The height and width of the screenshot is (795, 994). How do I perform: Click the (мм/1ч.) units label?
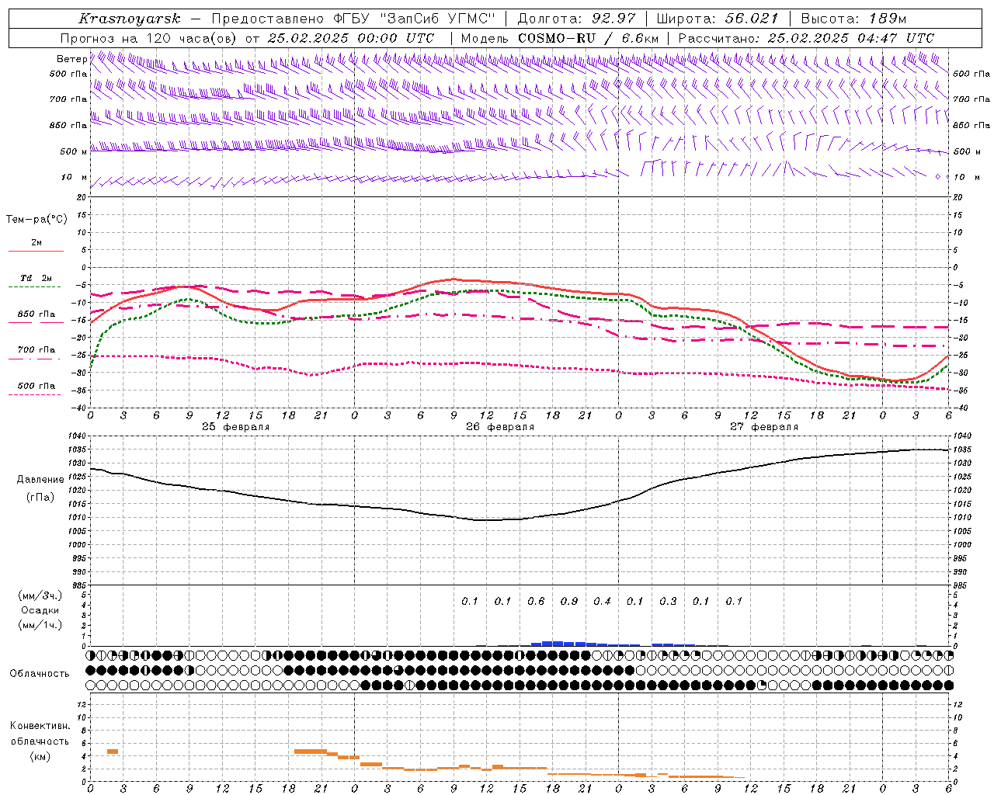coord(40,625)
